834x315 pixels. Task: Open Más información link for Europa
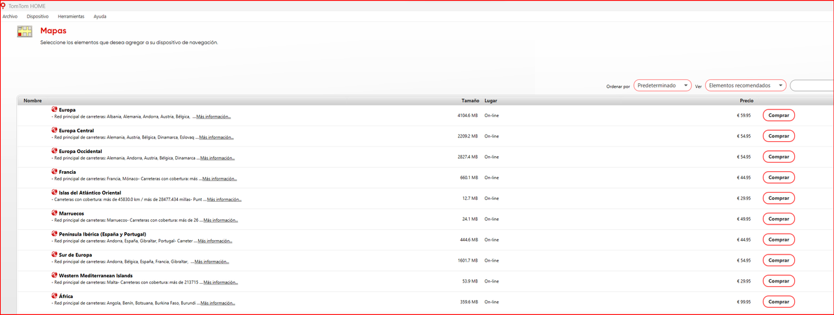pyautogui.click(x=213, y=116)
